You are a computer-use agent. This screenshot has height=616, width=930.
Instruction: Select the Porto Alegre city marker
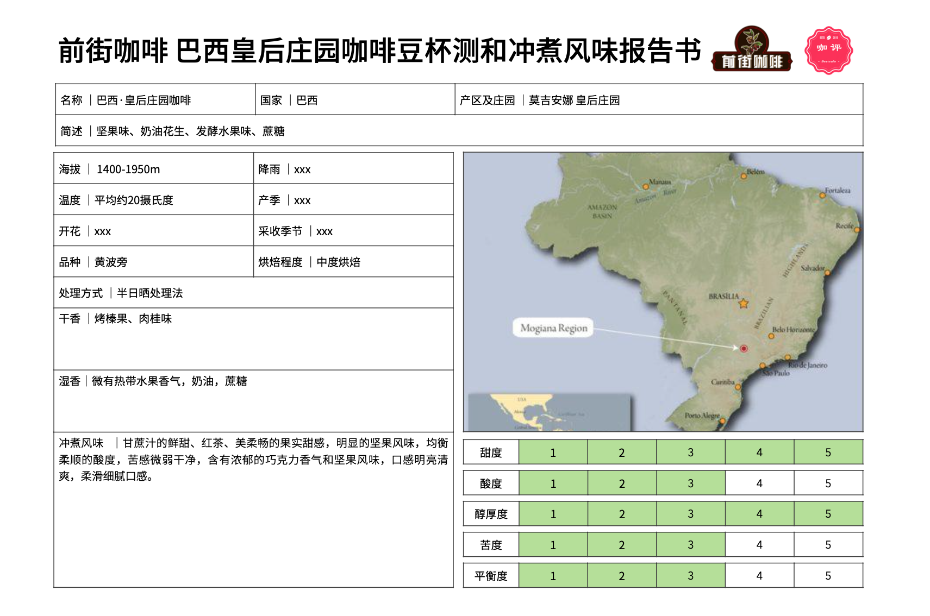722,420
